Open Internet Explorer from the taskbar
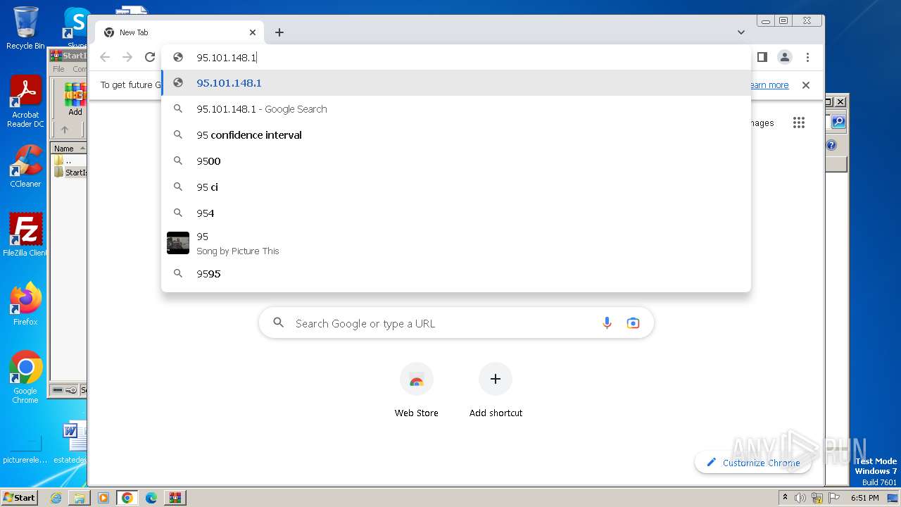Screen dimensions: 901x507 [56, 498]
